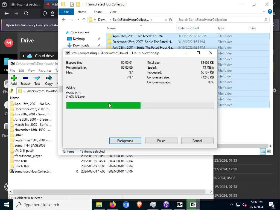Sort Explorer by Date modified column
The width and height of the screenshot is (280, 210).
[x=188, y=28]
